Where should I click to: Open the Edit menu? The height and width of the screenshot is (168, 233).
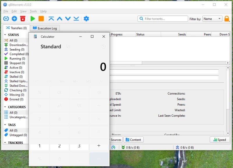pos(14,11)
